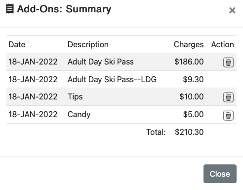Click the Add-Ons: Summary heading
This screenshot has height=190, width=243.
click(x=64, y=9)
